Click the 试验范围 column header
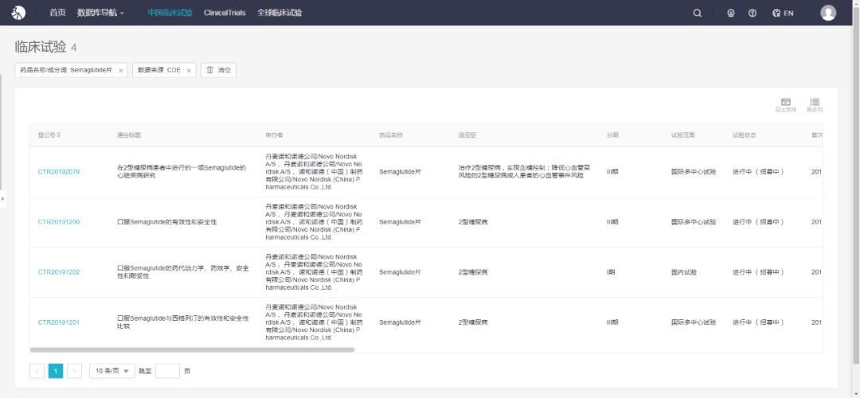This screenshot has height=398, width=860. point(683,135)
